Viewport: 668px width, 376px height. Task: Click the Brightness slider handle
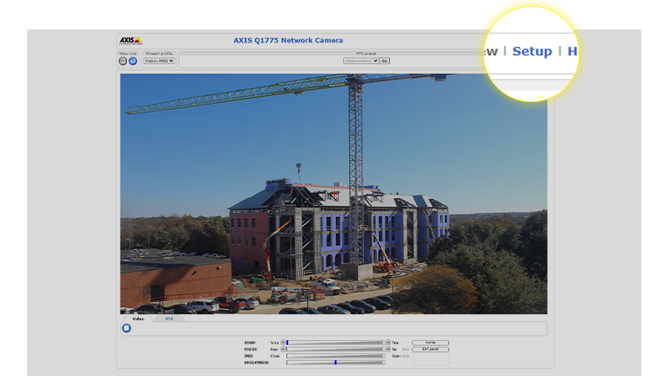coord(336,363)
